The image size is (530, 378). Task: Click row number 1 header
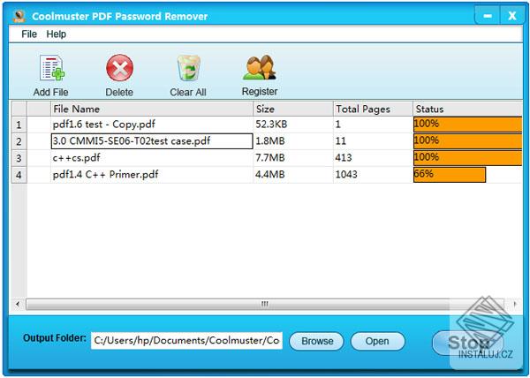coord(19,125)
